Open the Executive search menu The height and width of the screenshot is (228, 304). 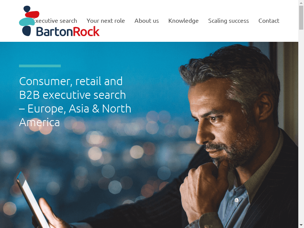point(55,21)
